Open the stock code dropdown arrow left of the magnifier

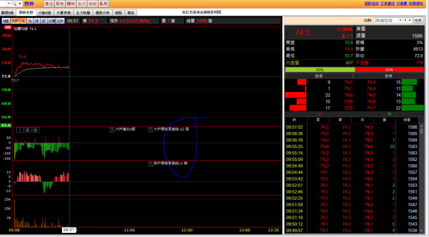point(9,4)
